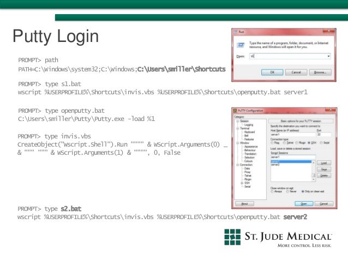Open the Run dialog's Open dropdown arrow
Screen dimensions: 348x261
(328, 56)
